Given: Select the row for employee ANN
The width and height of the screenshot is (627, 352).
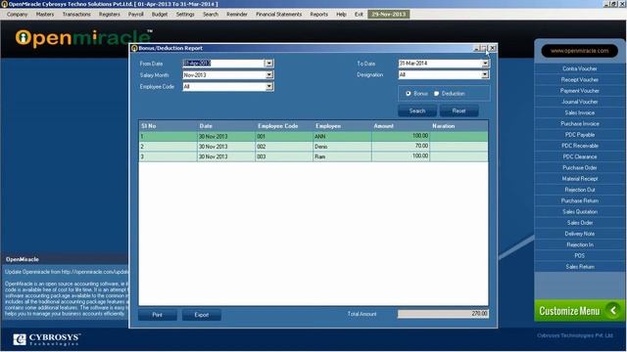Looking at the screenshot, I should [x=313, y=136].
